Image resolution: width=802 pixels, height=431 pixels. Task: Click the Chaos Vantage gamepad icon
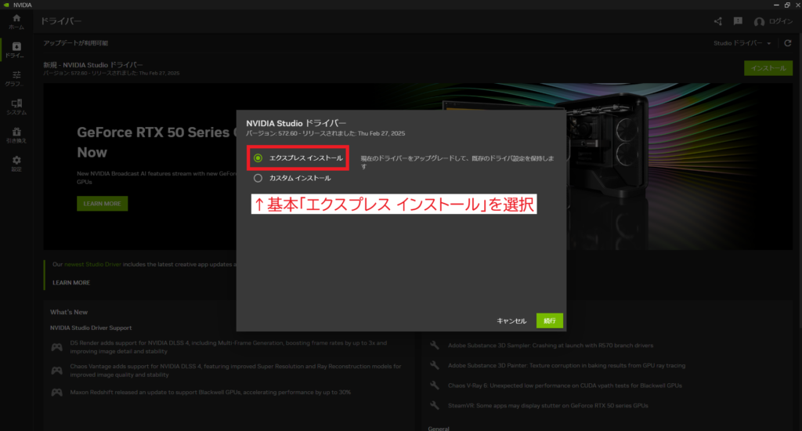[x=56, y=371]
